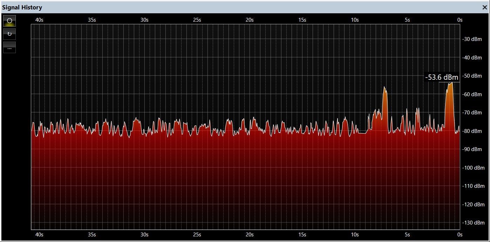Toggle the circle record button

tap(9, 21)
